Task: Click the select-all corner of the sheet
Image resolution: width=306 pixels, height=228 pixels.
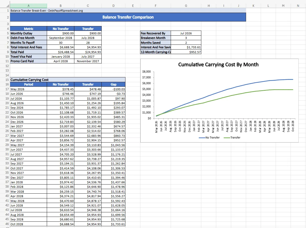Action: coord(5,6)
